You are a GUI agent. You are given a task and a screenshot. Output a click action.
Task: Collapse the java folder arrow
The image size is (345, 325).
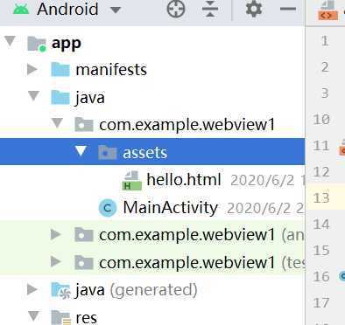34,96
